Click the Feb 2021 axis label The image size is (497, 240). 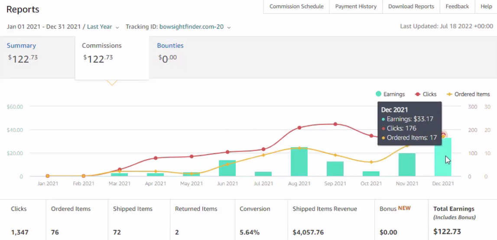pyautogui.click(x=84, y=183)
